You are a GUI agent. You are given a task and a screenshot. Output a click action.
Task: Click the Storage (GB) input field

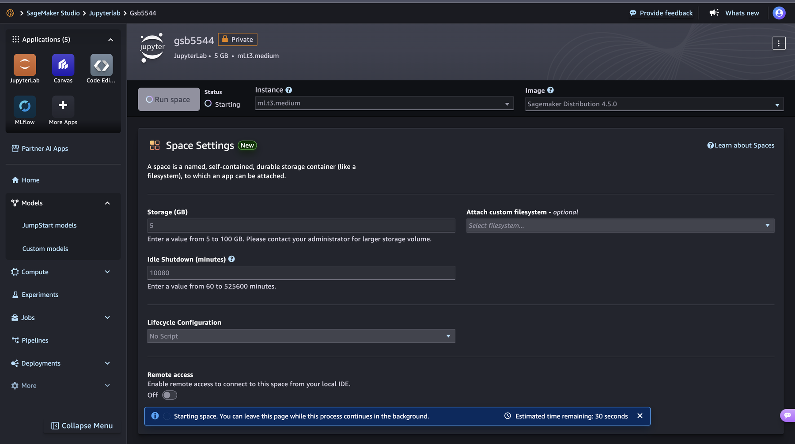pos(301,225)
